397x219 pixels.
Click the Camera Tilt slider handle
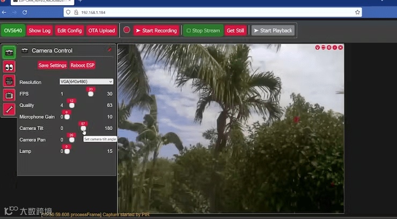[83, 129]
